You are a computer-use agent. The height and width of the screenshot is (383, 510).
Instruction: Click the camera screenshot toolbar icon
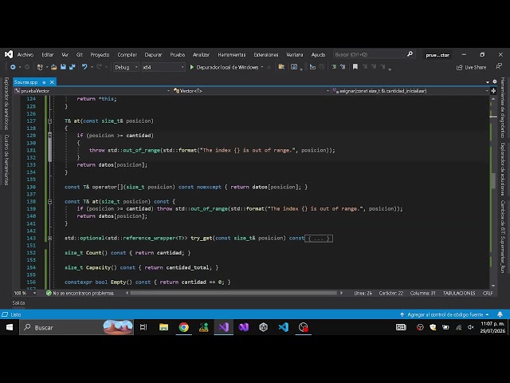click(294, 67)
